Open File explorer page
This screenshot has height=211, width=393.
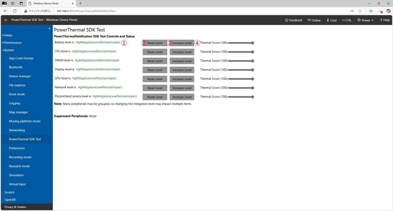tap(17, 85)
